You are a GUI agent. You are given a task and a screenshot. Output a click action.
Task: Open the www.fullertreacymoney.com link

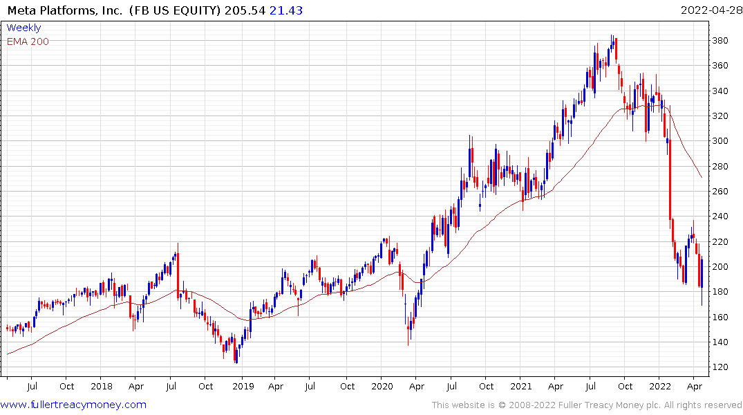tap(73, 405)
